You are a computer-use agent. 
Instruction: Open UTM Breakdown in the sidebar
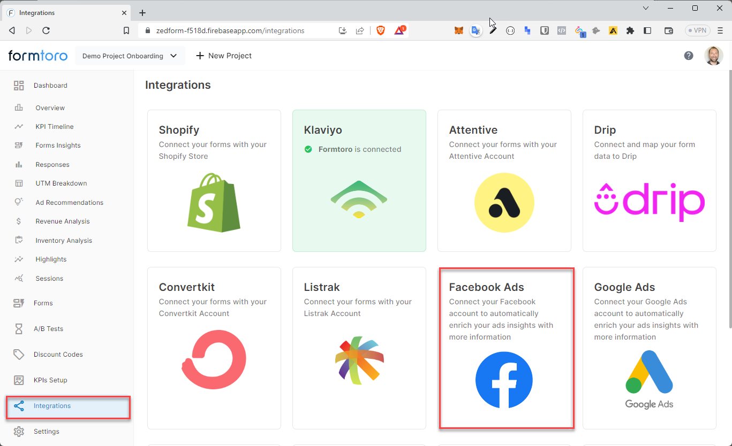coord(61,183)
